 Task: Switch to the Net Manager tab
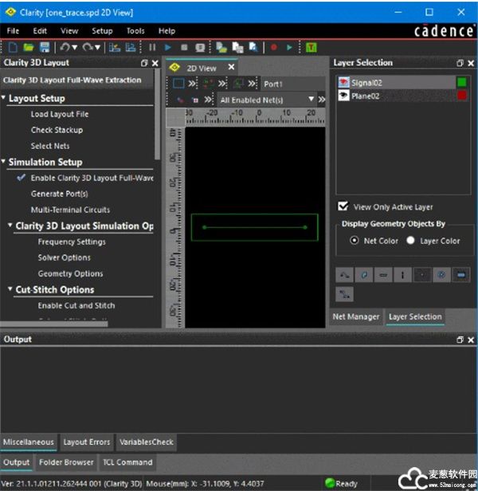pyautogui.click(x=355, y=317)
